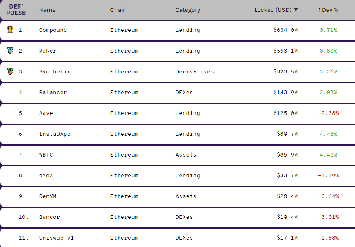Image resolution: width=355 pixels, height=247 pixels.
Task: Click the dYdX project name
Action: [46, 176]
